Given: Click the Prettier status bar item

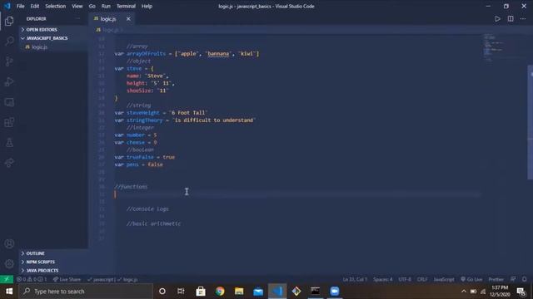Looking at the screenshot, I should 496,279.
